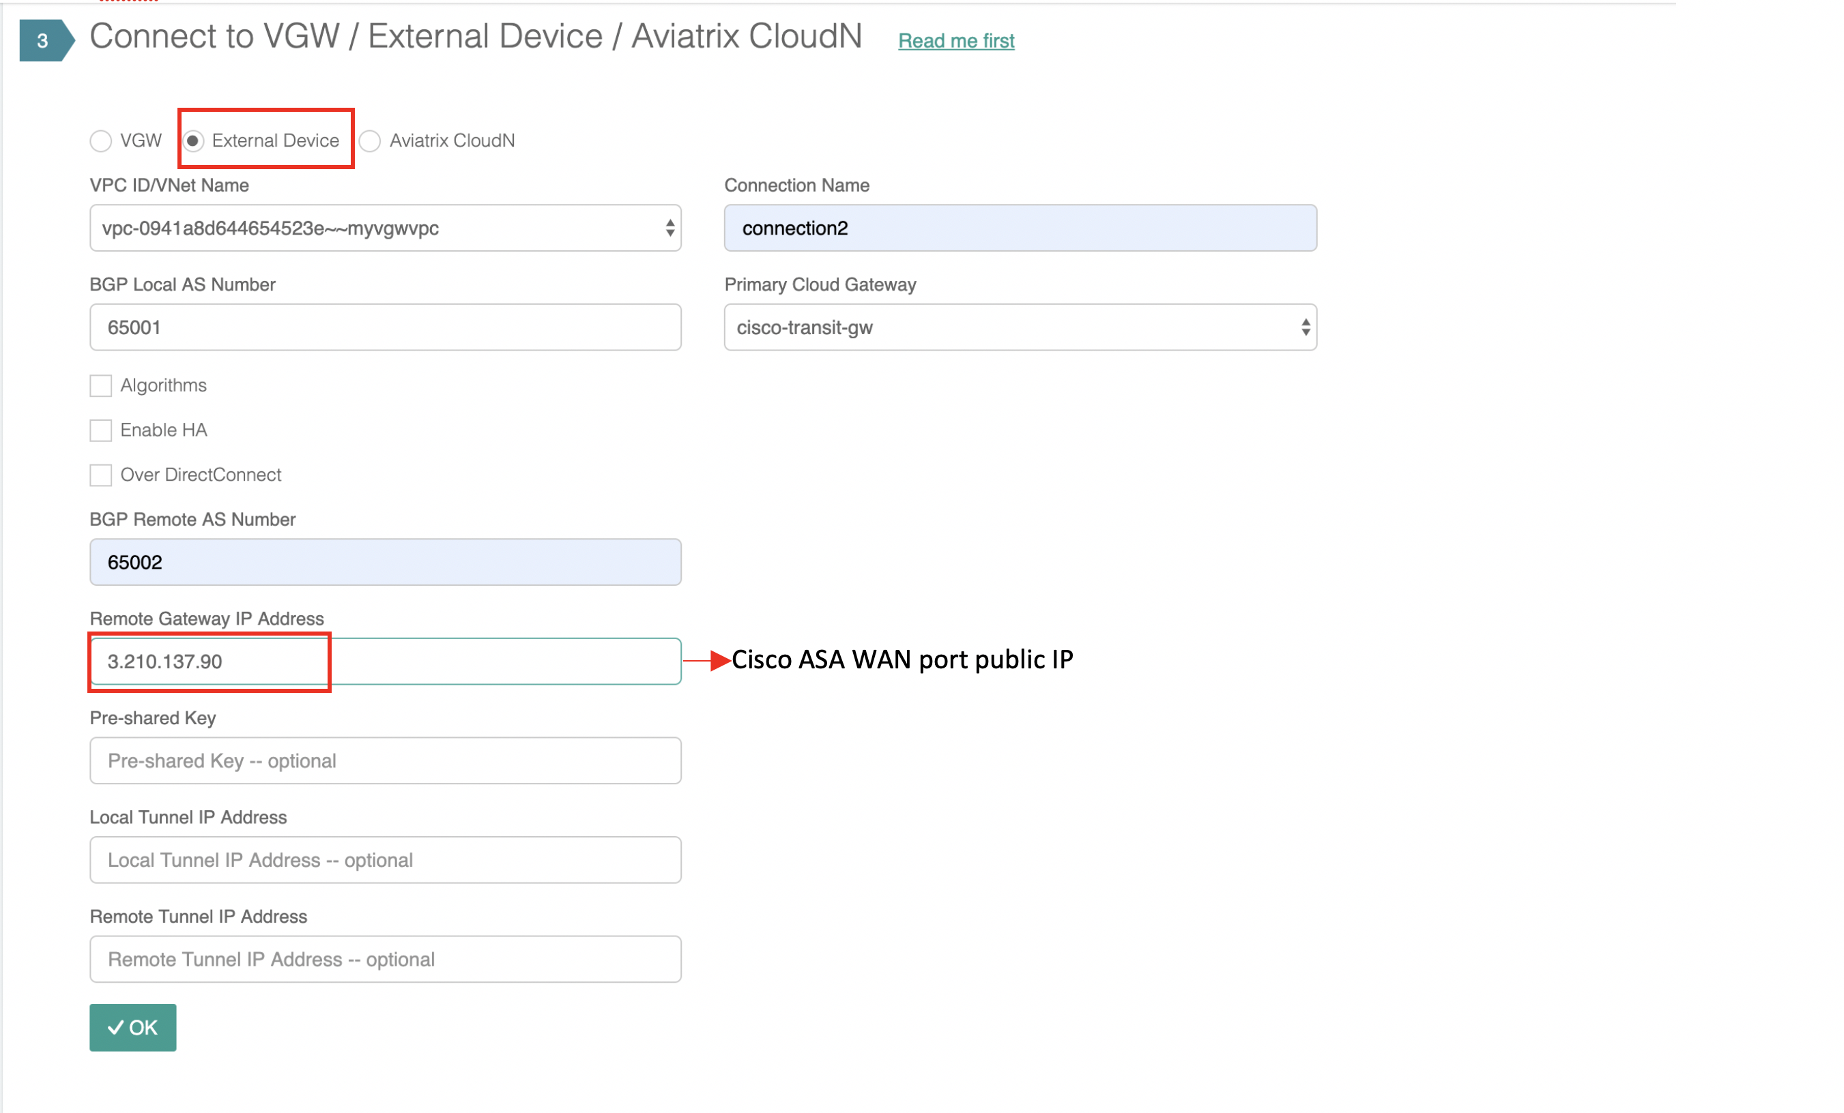This screenshot has height=1113, width=1844.
Task: Click the BGP Remote AS Number field
Action: [386, 563]
